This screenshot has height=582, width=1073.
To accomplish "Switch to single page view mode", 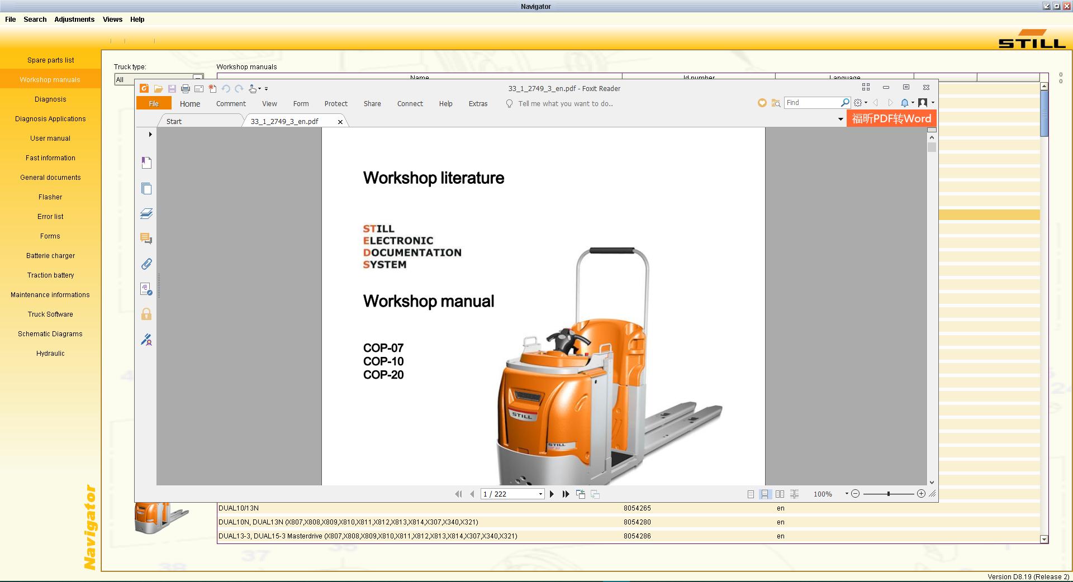I will pyautogui.click(x=751, y=494).
